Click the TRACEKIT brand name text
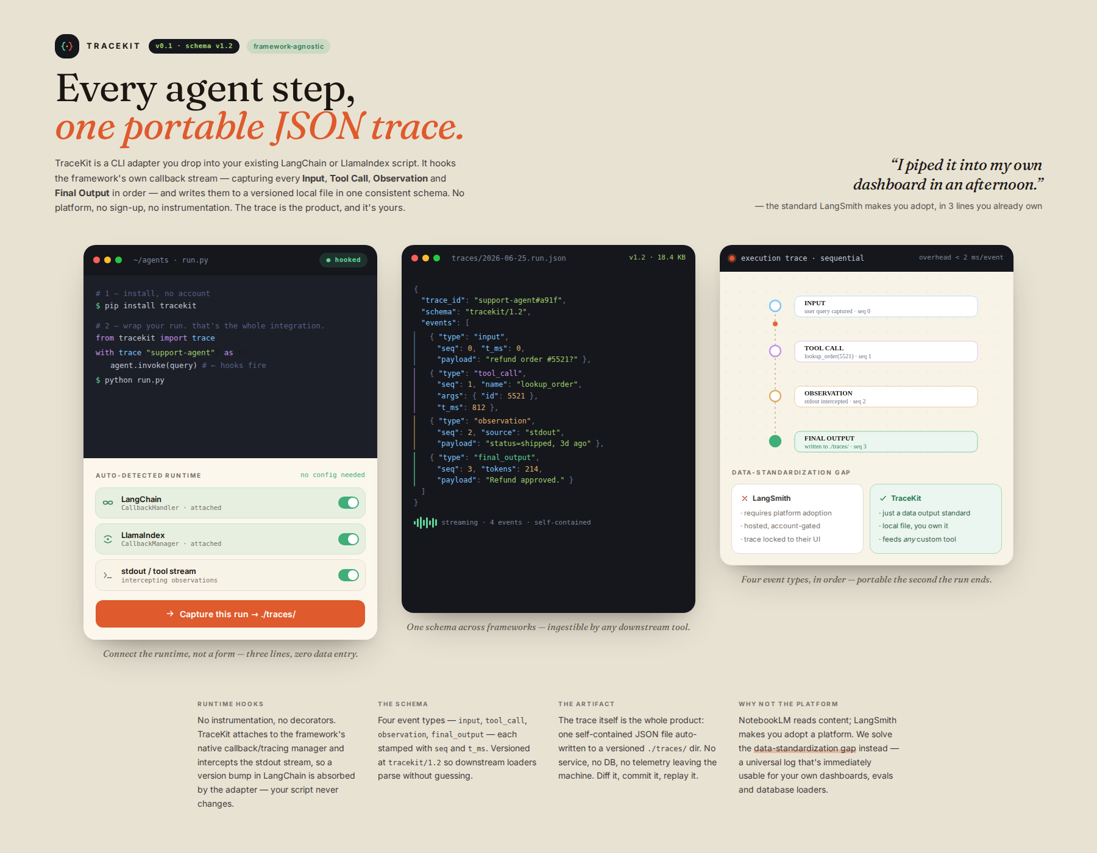The width and height of the screenshot is (1097, 853). (113, 46)
